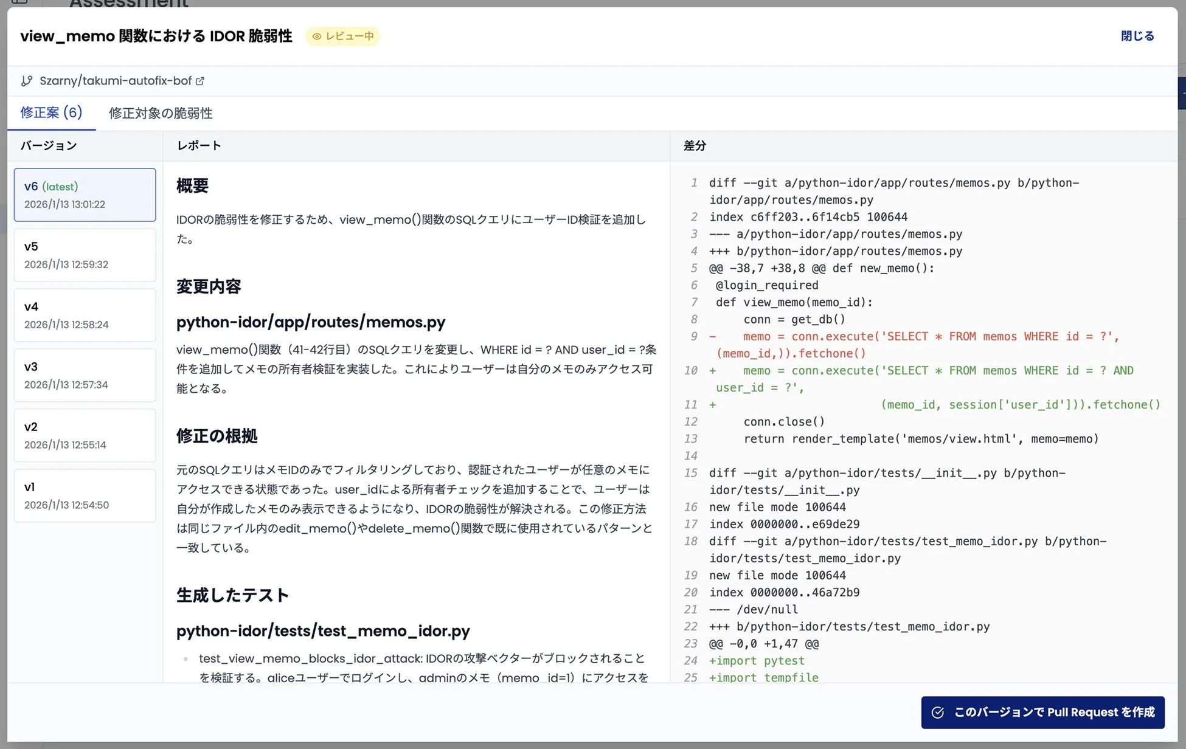The width and height of the screenshot is (1186, 749).
Task: Select version v4 in the sidebar
Action: (x=85, y=314)
